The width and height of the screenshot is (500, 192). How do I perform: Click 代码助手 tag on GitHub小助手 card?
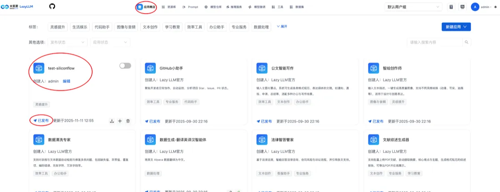click(191, 102)
